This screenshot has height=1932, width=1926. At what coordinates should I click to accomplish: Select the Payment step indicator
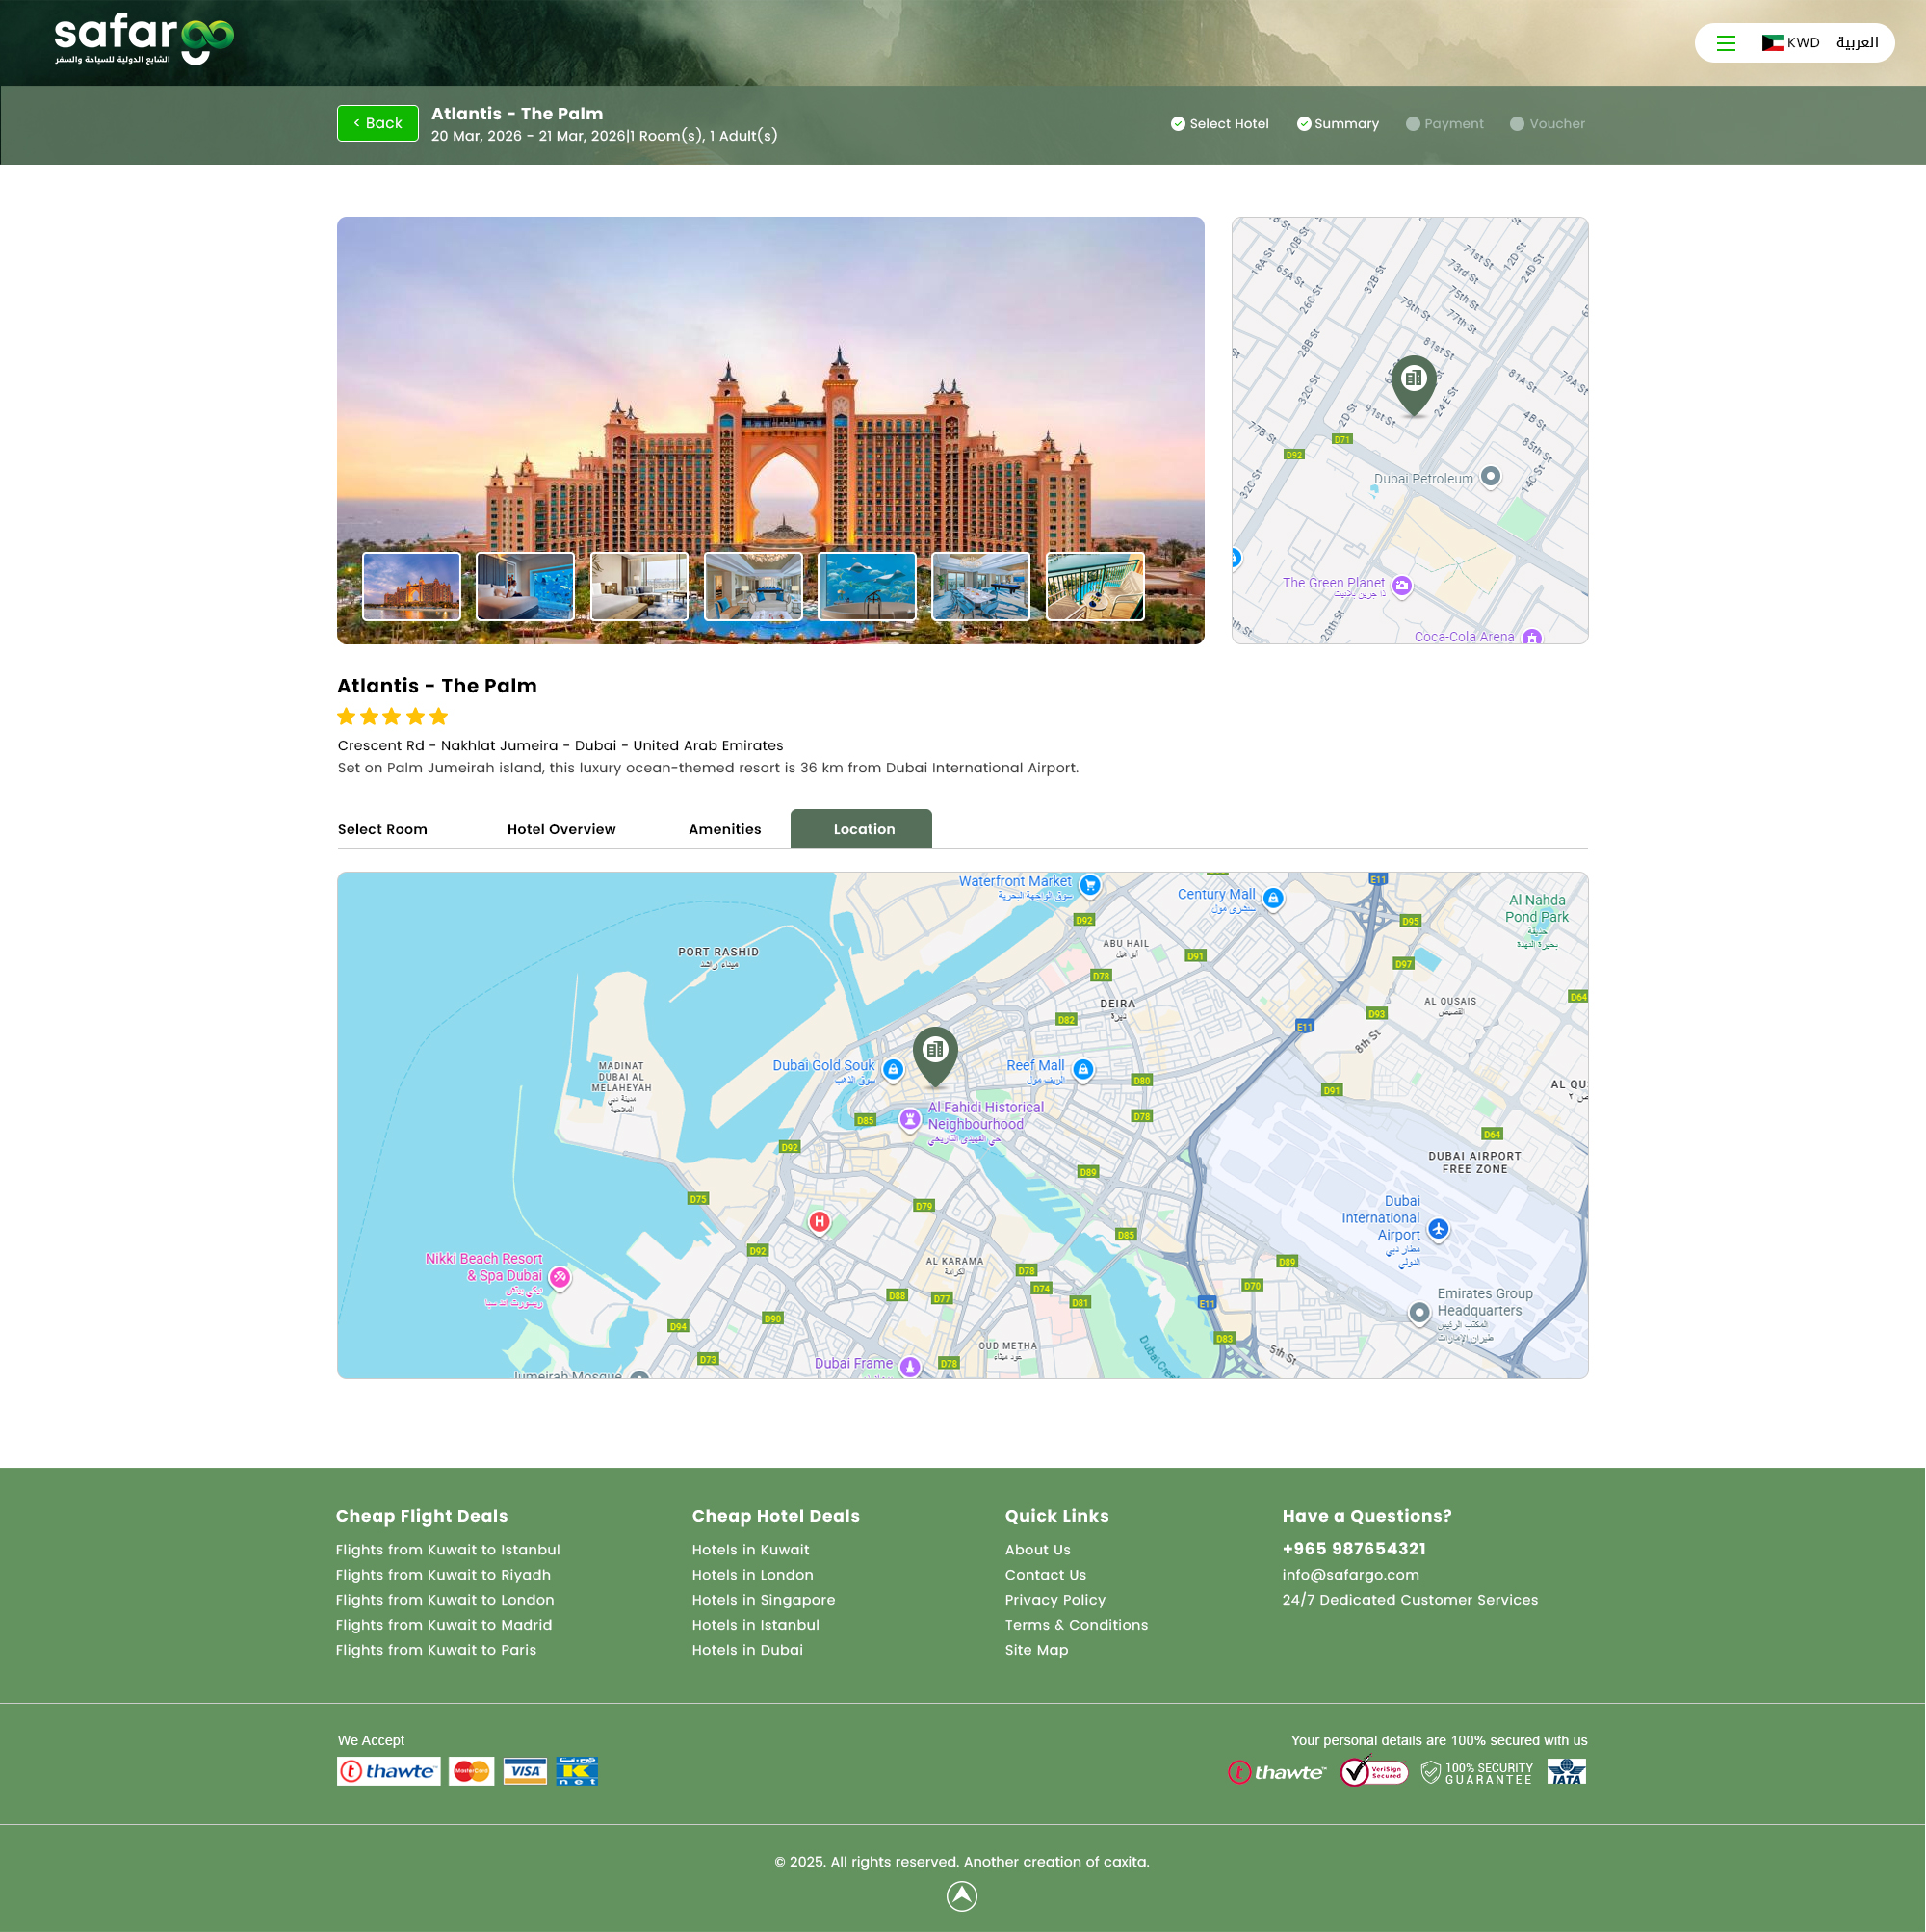1444,124
